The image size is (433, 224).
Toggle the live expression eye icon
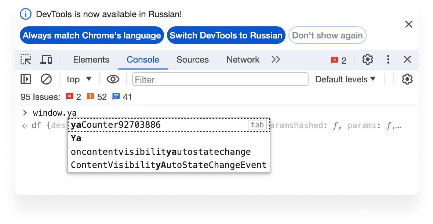point(113,79)
